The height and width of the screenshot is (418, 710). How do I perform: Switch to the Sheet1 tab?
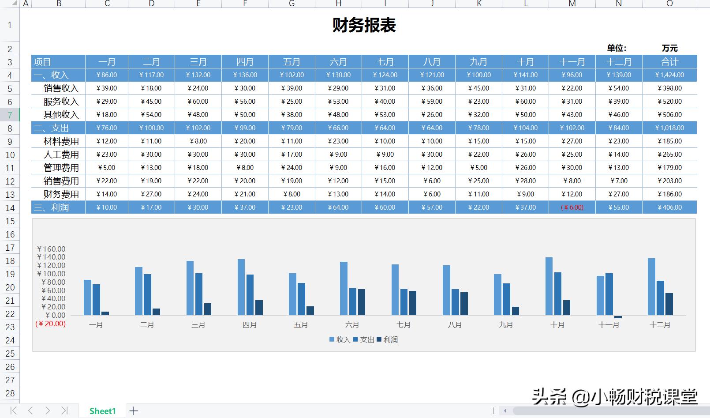click(102, 411)
